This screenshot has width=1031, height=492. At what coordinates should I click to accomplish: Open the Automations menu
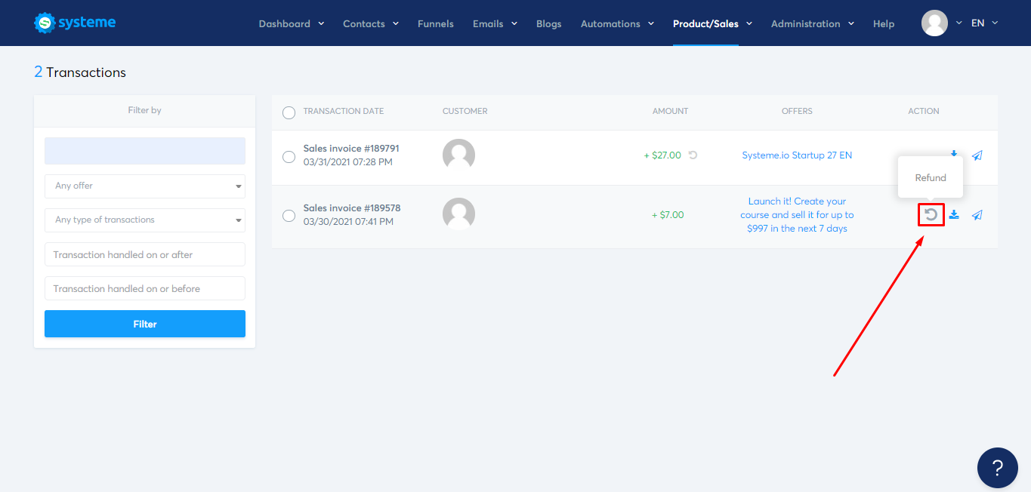610,23
